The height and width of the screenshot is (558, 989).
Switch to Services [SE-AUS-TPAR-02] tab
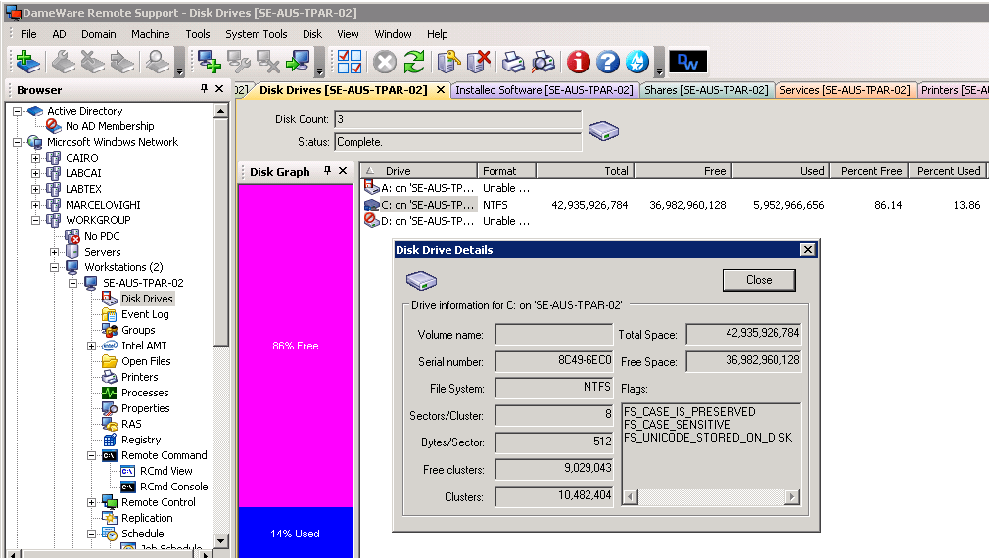click(x=844, y=90)
